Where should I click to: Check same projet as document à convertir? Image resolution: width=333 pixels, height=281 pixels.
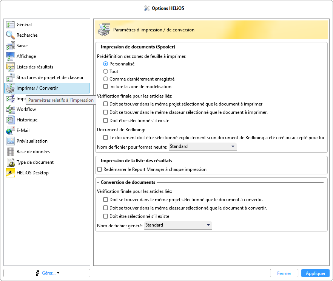pos(106,200)
